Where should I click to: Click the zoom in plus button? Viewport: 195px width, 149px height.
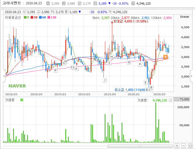[x=177, y=146]
